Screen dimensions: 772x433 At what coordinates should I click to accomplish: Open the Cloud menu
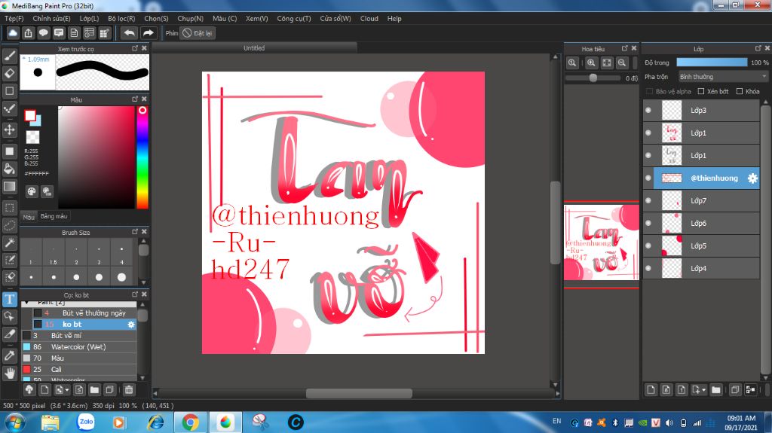point(369,19)
